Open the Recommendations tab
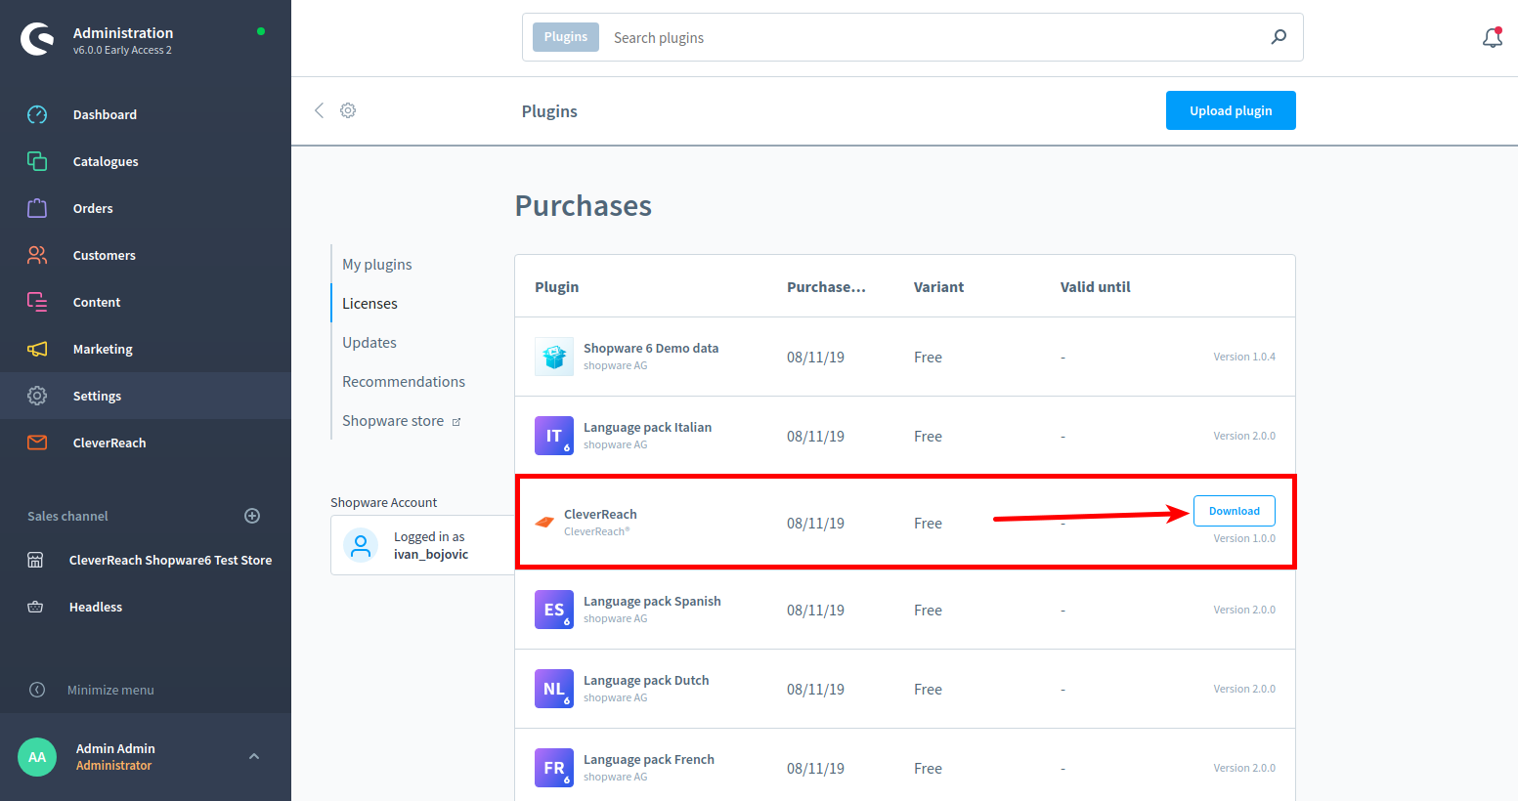 (404, 382)
